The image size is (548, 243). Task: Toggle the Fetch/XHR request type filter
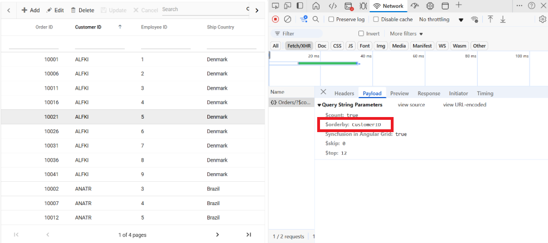[299, 46]
